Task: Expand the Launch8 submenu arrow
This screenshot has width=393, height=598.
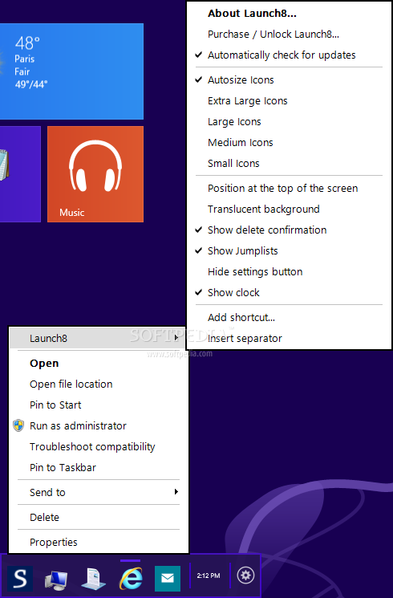Action: coord(176,337)
